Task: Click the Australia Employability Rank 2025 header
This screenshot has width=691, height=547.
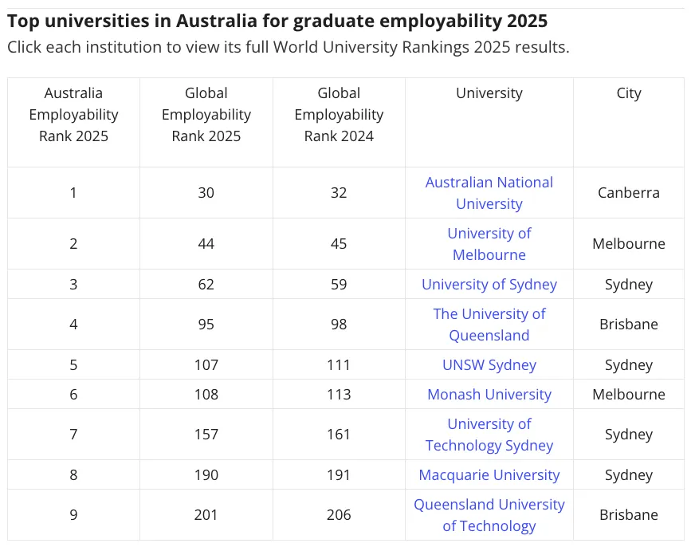Action: pos(73,115)
